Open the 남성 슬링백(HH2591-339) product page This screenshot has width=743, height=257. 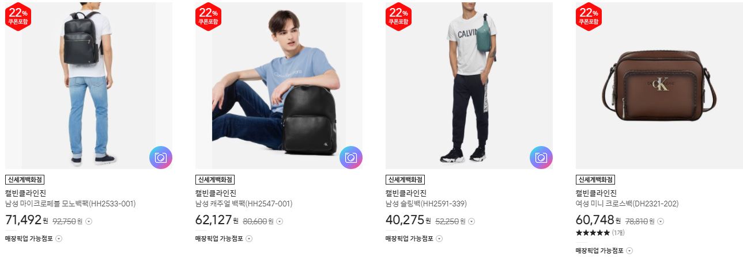pyautogui.click(x=426, y=204)
